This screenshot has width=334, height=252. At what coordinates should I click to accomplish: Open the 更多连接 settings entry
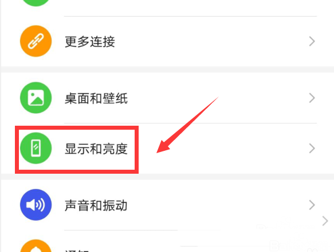167,41
